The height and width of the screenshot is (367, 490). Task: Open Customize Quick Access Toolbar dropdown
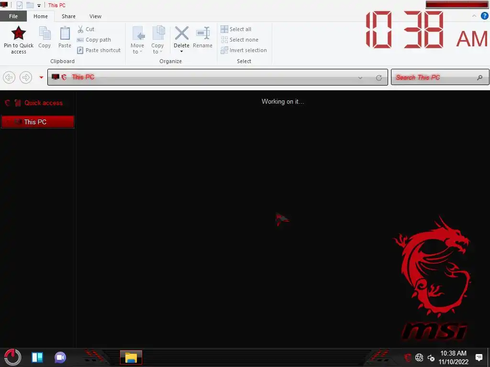[x=39, y=5]
